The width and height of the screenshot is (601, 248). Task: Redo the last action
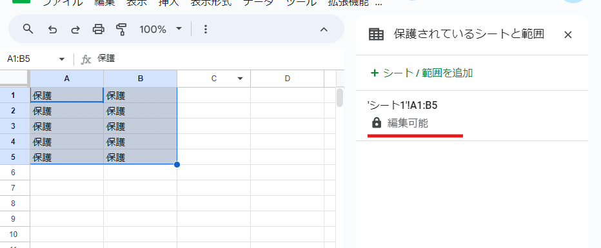point(75,30)
